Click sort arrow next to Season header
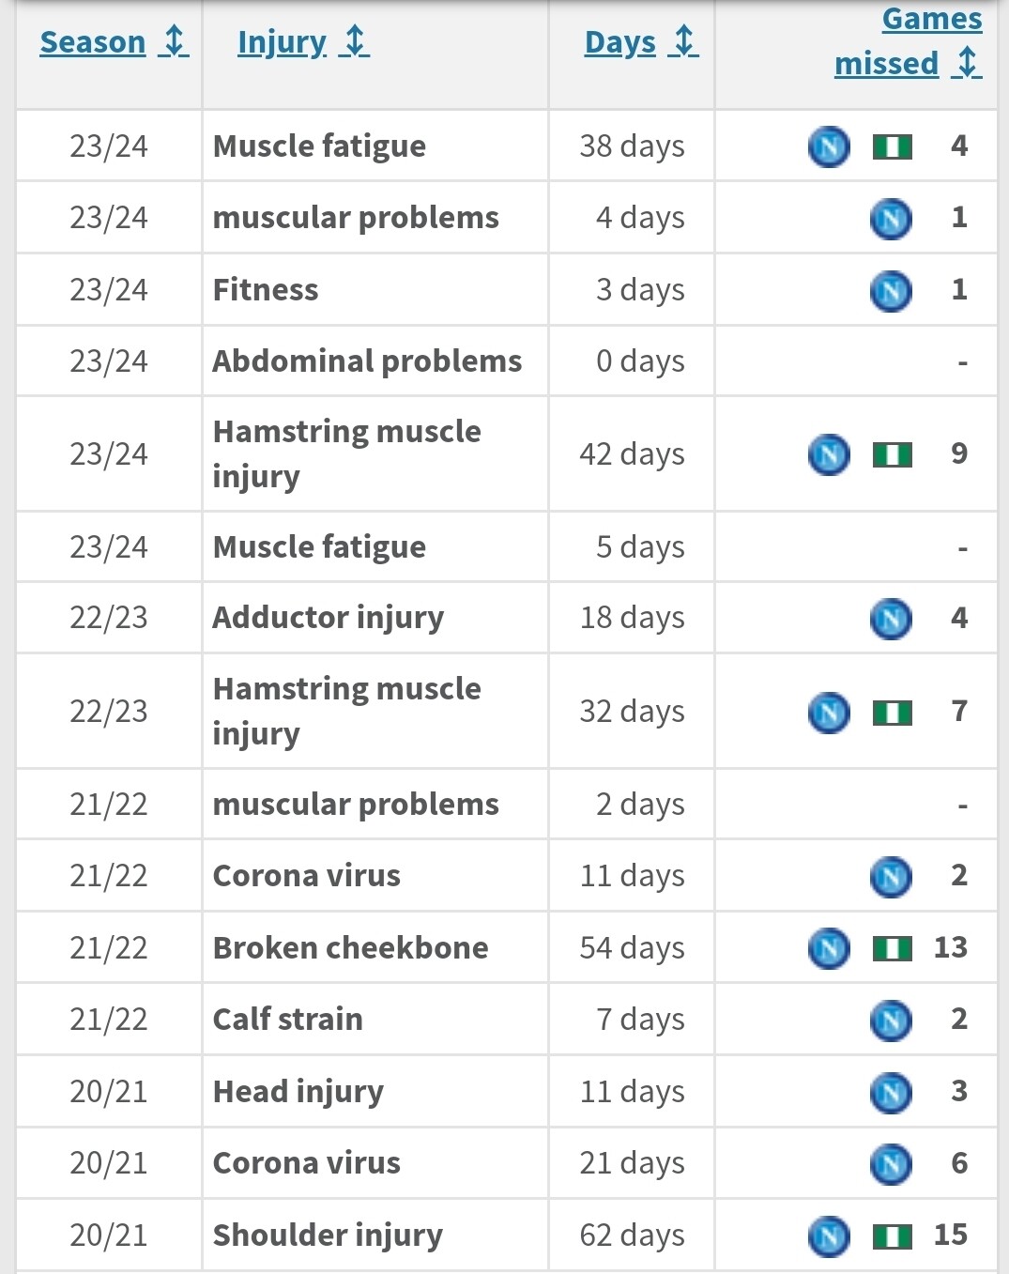Viewport: 1009px width, 1274px height. pyautogui.click(x=174, y=42)
